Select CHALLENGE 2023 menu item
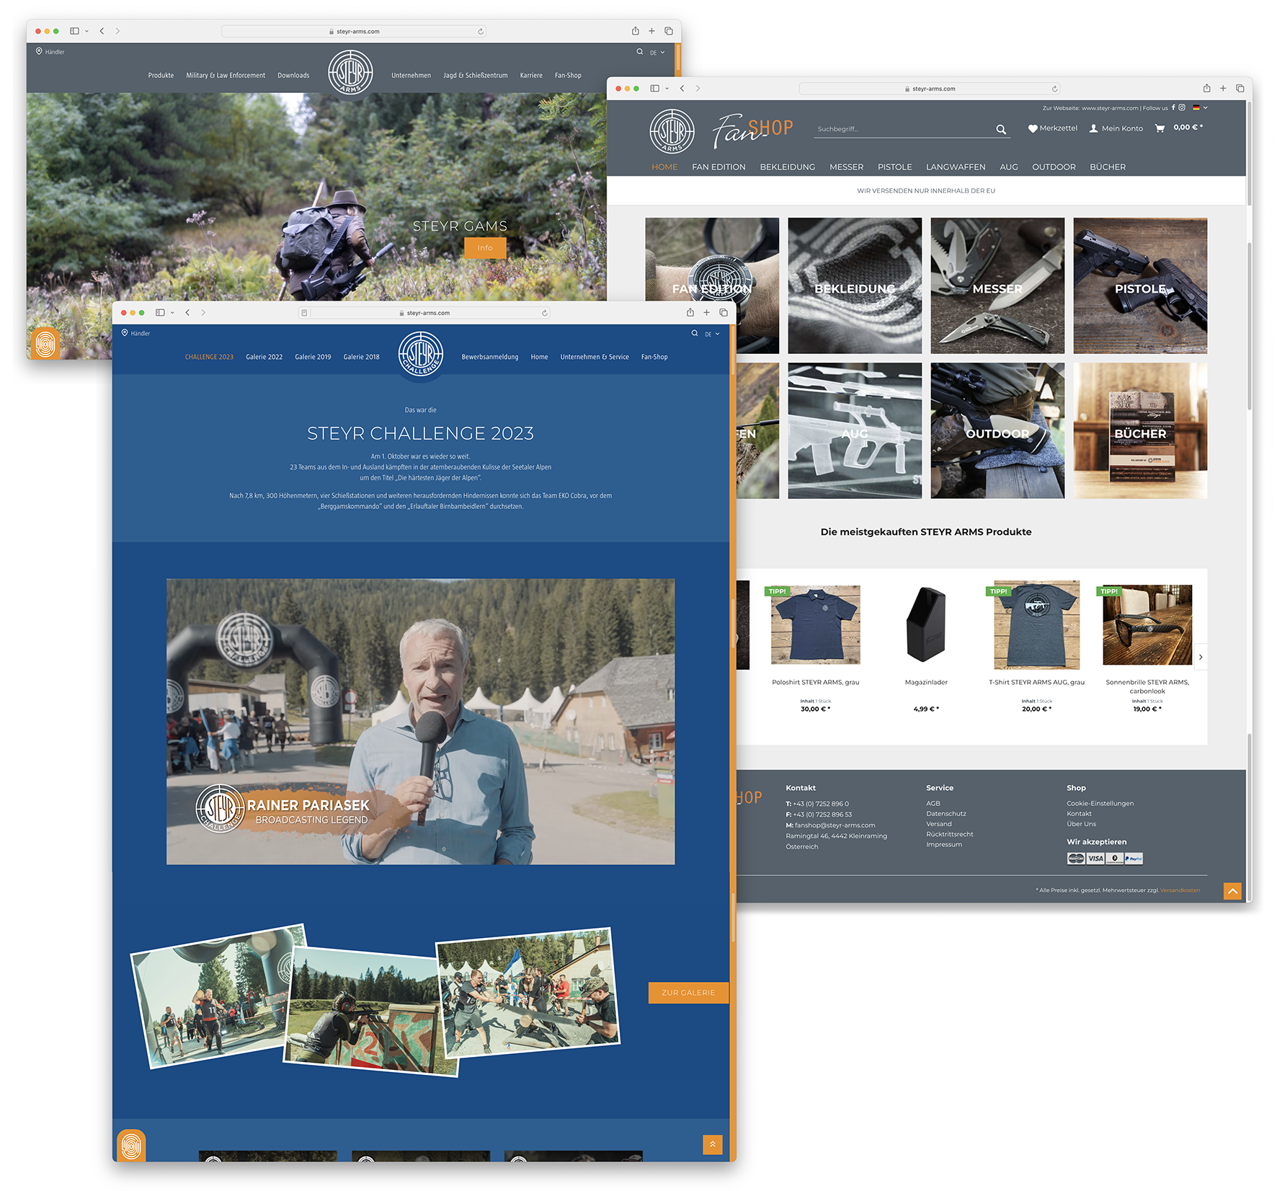The height and width of the screenshot is (1191, 1277). coord(209,357)
